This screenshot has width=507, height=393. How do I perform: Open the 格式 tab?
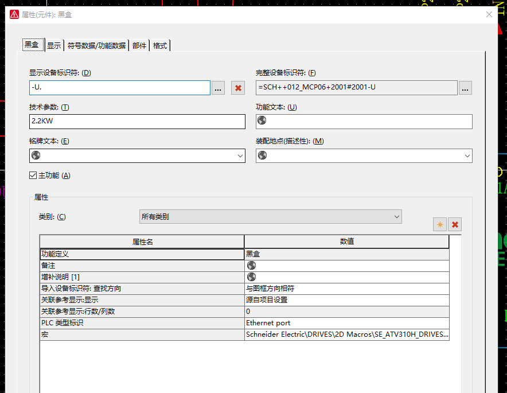coord(160,45)
